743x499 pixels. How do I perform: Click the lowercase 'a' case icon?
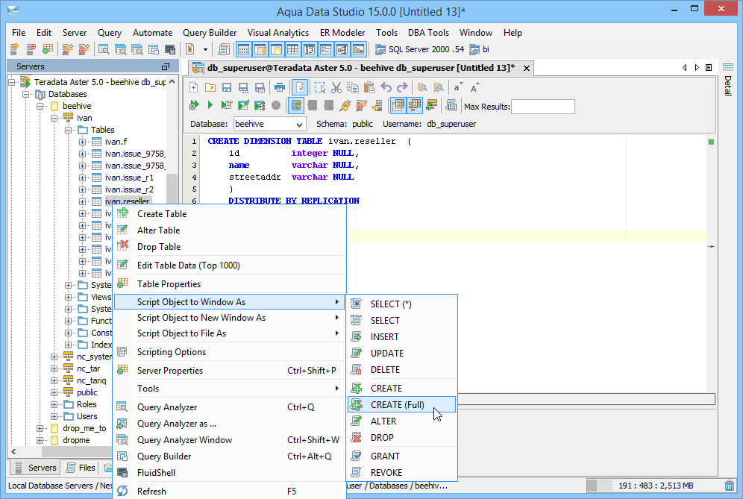pyautogui.click(x=458, y=88)
